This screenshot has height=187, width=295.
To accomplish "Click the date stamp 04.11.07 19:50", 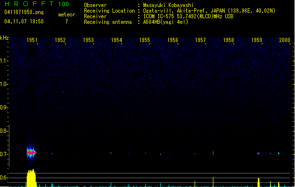I will (x=24, y=22).
